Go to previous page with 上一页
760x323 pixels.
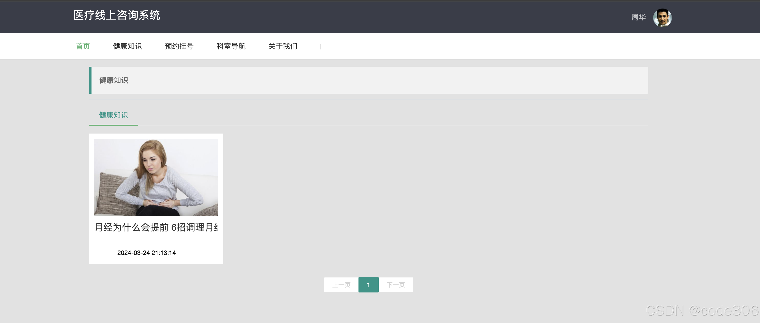point(341,285)
